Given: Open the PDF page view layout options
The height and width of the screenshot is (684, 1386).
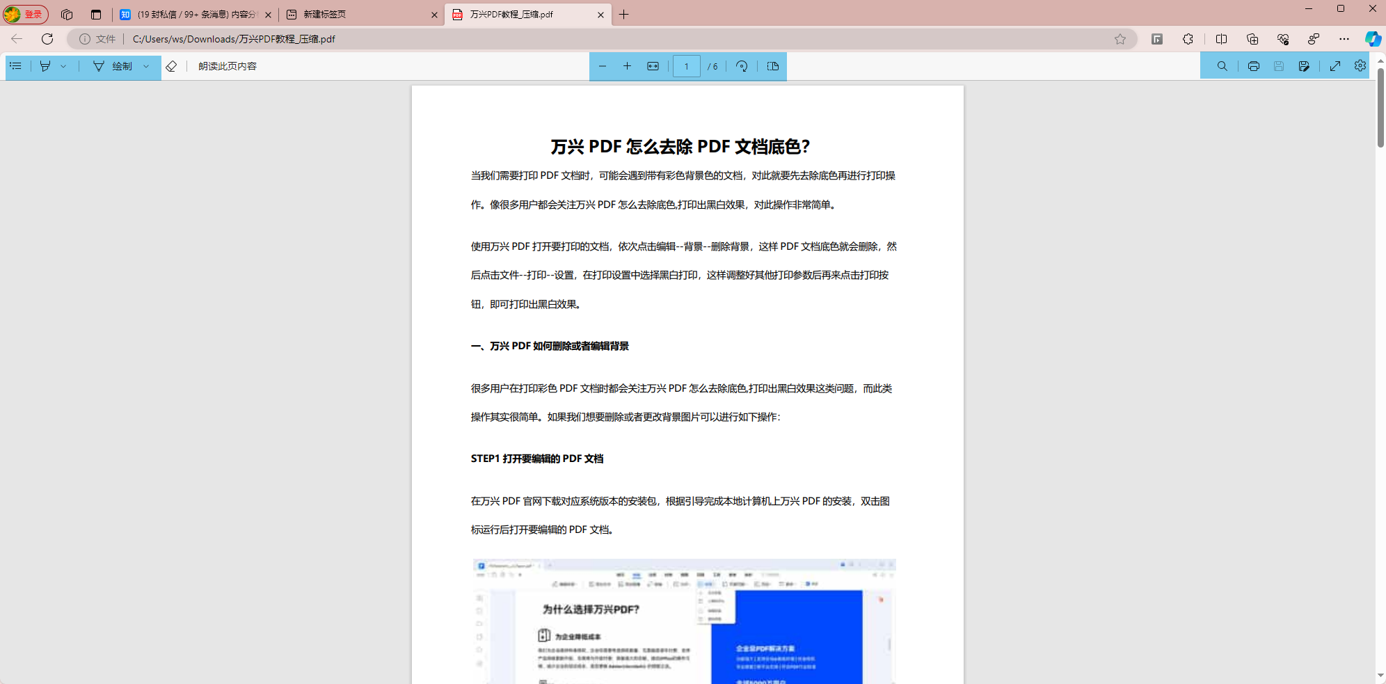Looking at the screenshot, I should (773, 66).
